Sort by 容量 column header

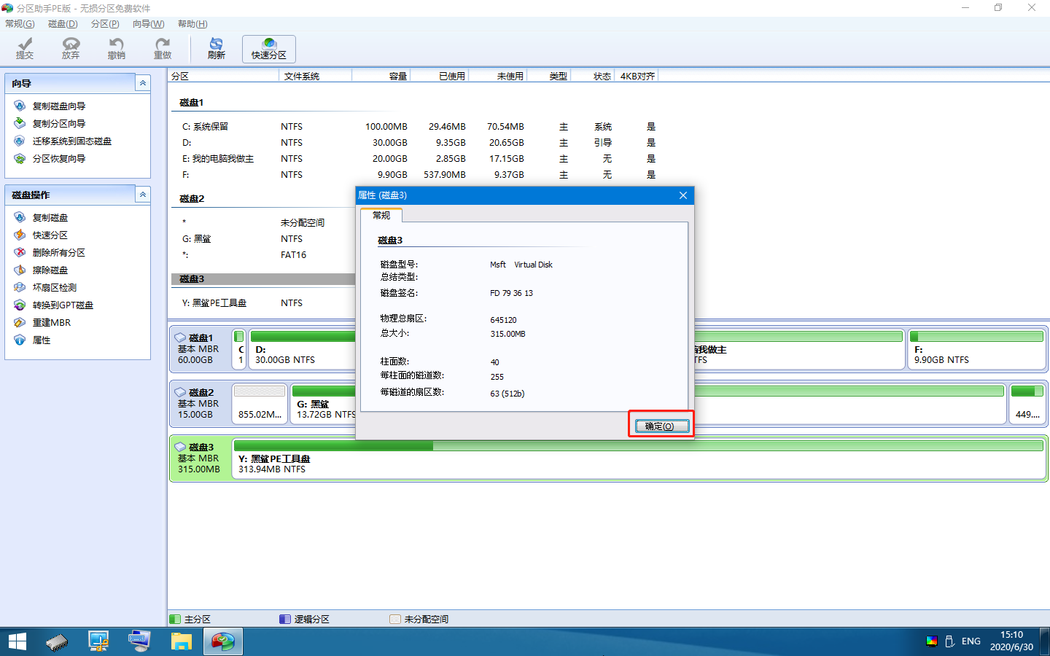tap(381, 76)
